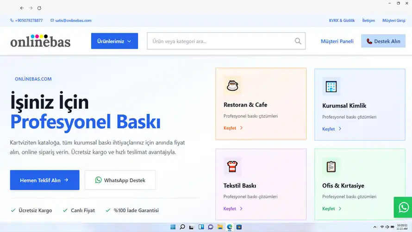Email satis@onlinebas.com link

coord(71,20)
